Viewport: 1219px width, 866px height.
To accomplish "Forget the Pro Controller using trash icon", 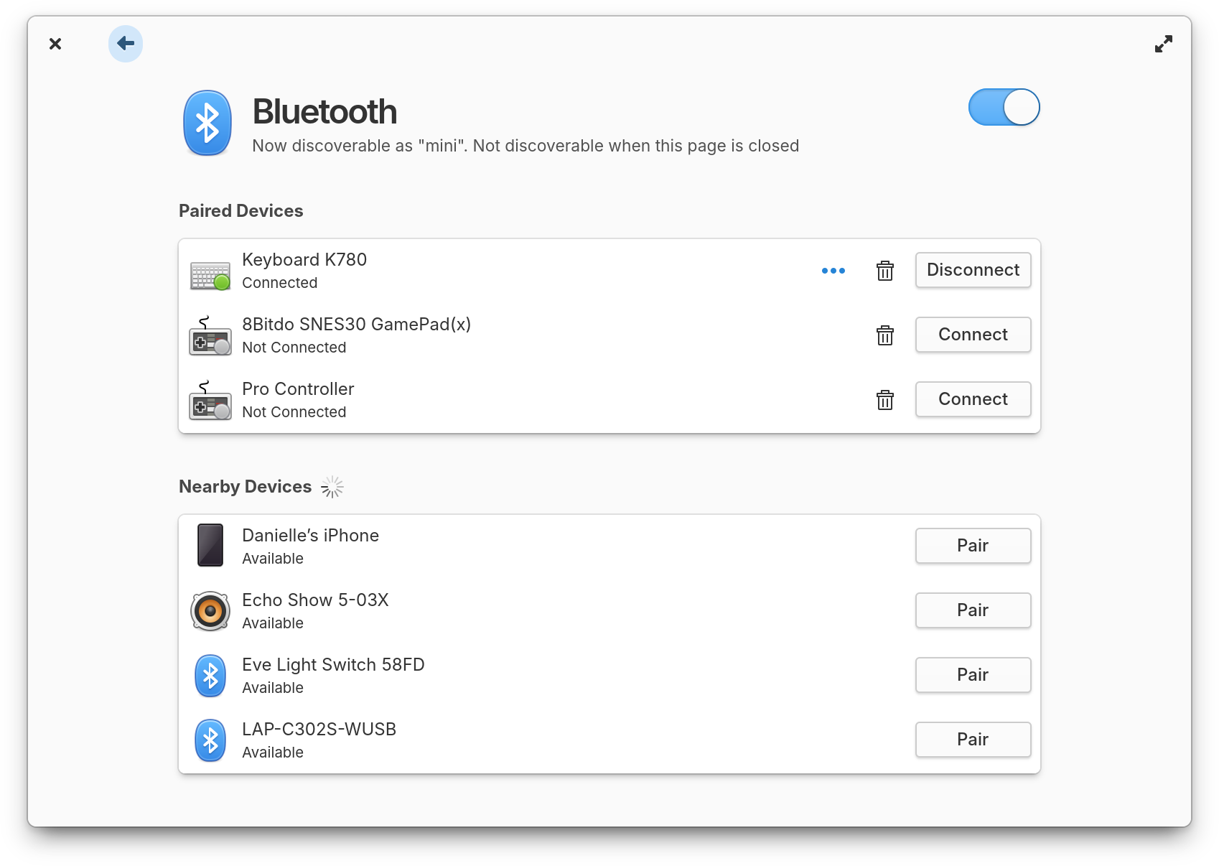I will pyautogui.click(x=884, y=400).
